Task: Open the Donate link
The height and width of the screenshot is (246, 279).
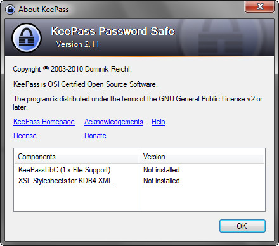Action: 95,136
